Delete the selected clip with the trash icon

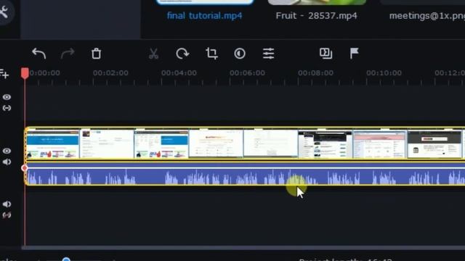click(x=96, y=54)
